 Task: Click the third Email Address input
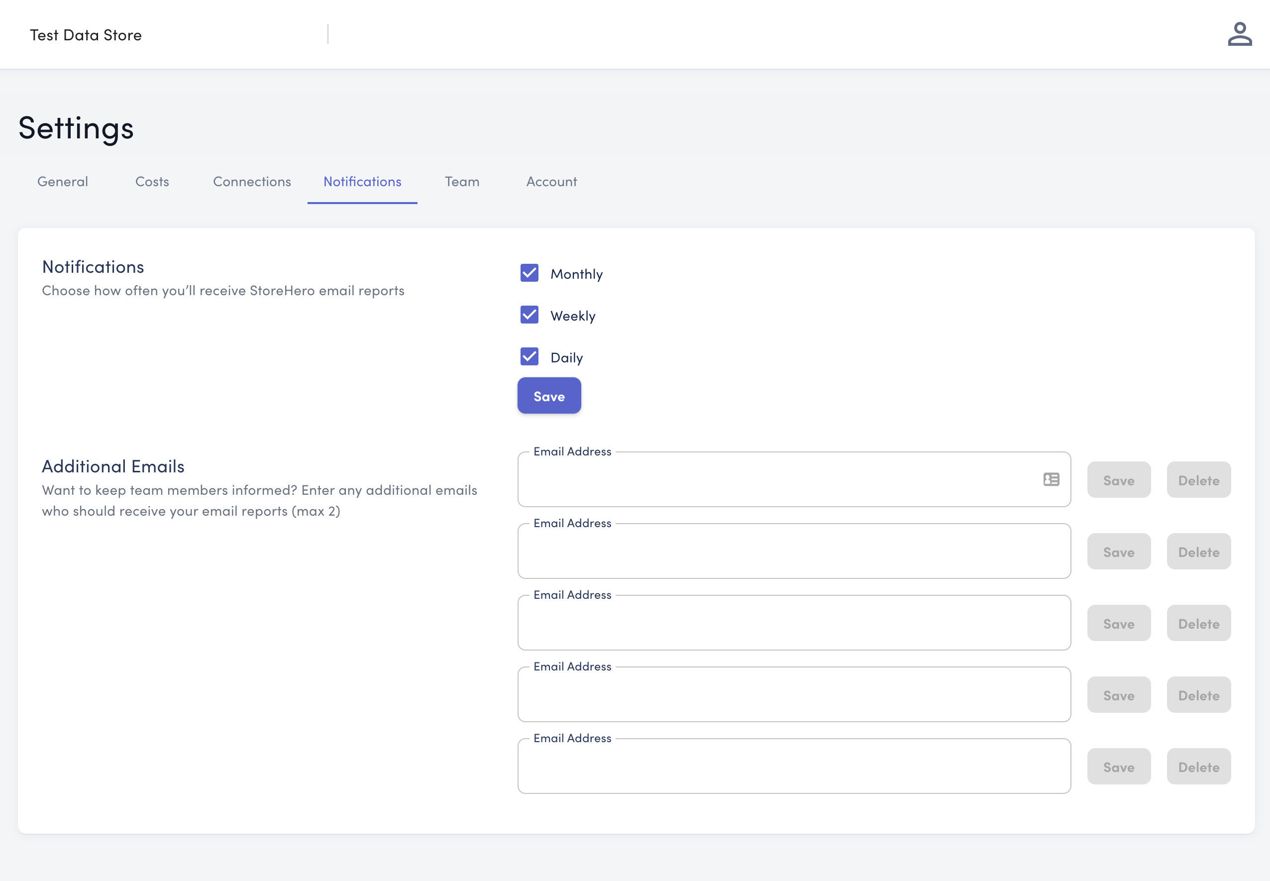794,623
